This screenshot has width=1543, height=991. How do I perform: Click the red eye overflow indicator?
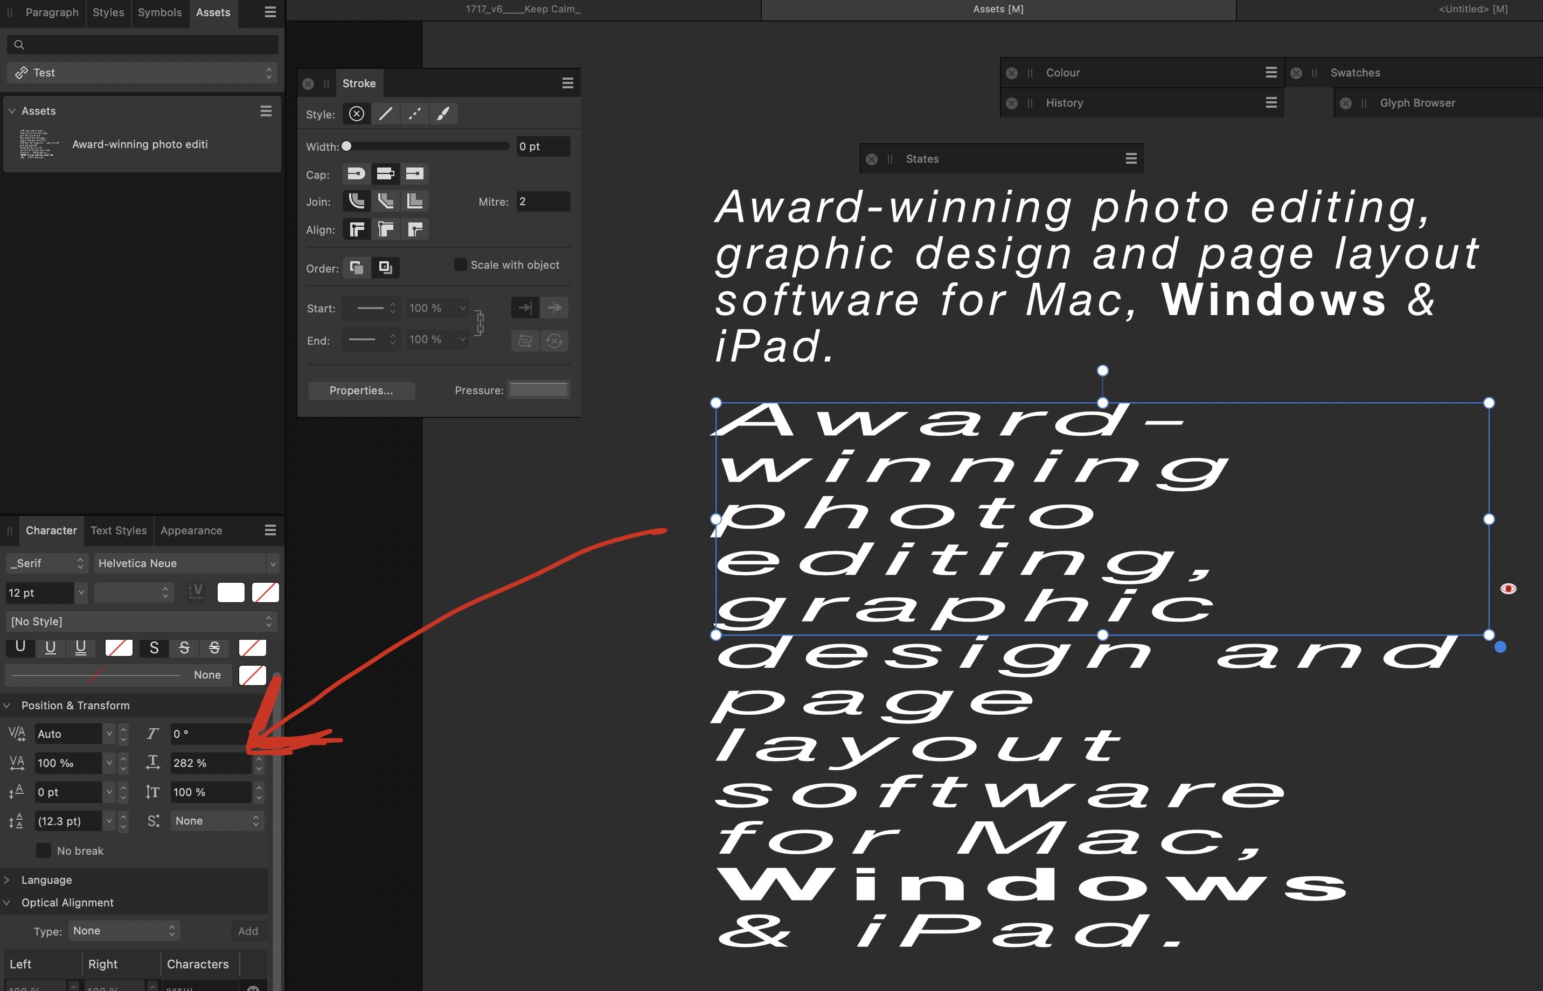[1508, 589]
